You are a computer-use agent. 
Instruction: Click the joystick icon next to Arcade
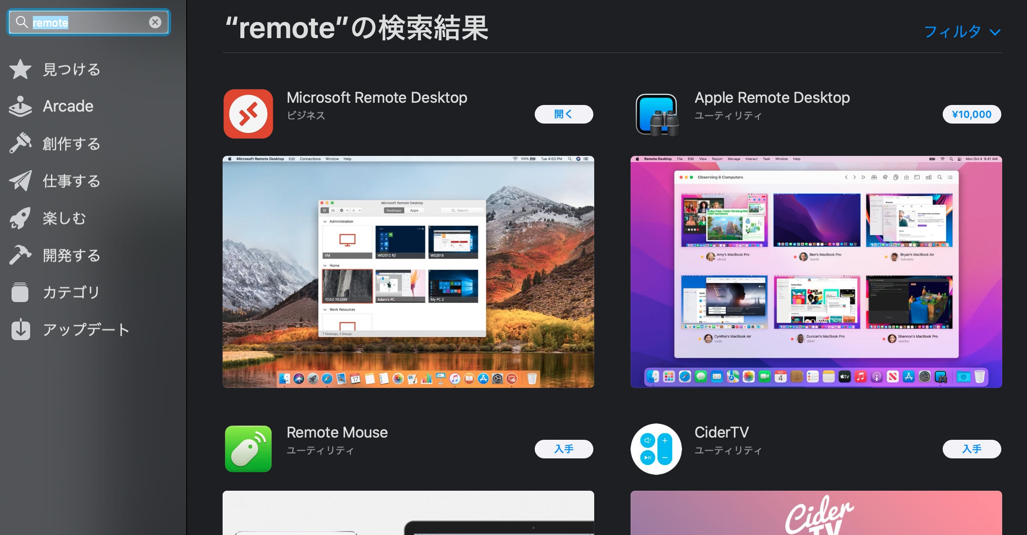click(20, 106)
